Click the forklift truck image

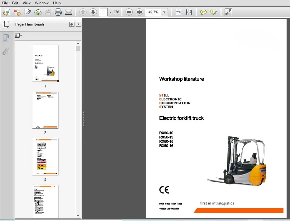coord(237,160)
